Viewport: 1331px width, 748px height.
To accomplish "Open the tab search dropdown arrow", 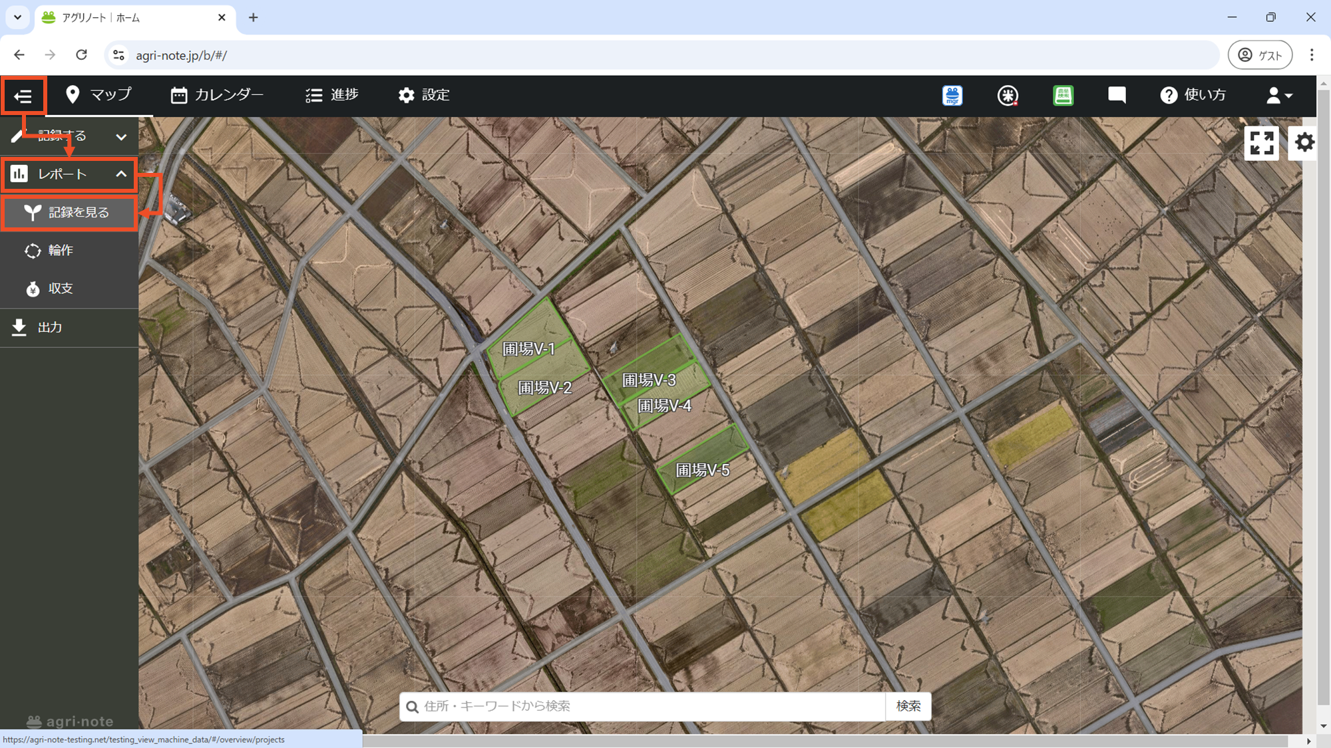I will click(17, 18).
